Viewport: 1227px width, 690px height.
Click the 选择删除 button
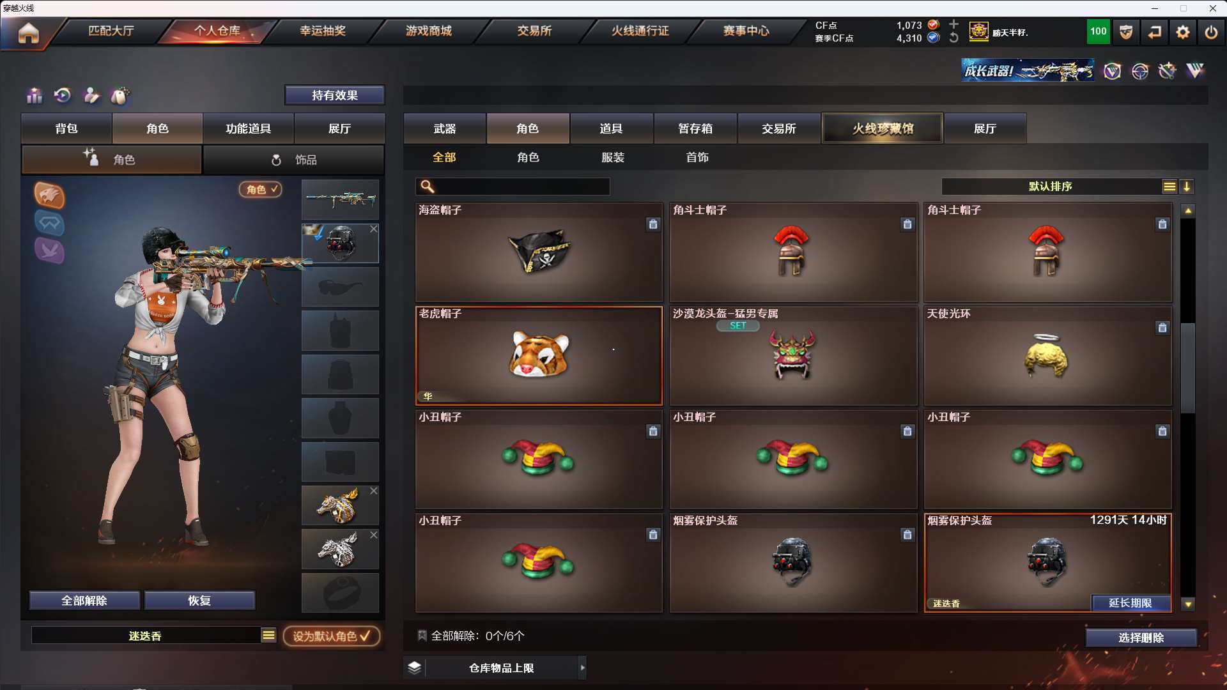(1141, 638)
